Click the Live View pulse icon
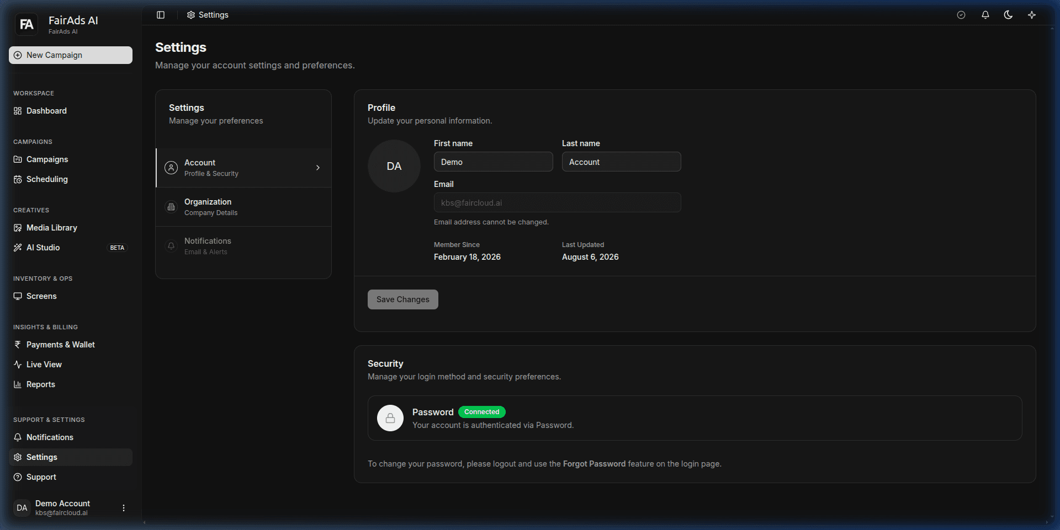 (x=18, y=365)
